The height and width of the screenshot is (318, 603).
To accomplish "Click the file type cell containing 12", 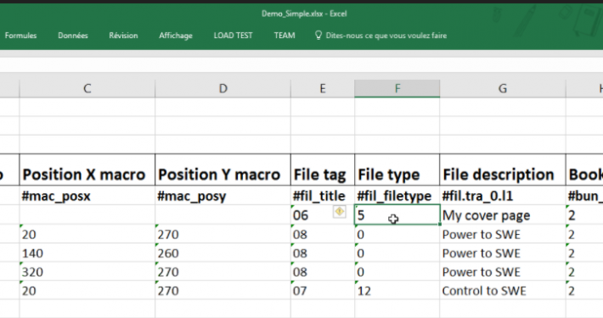I will pos(397,291).
